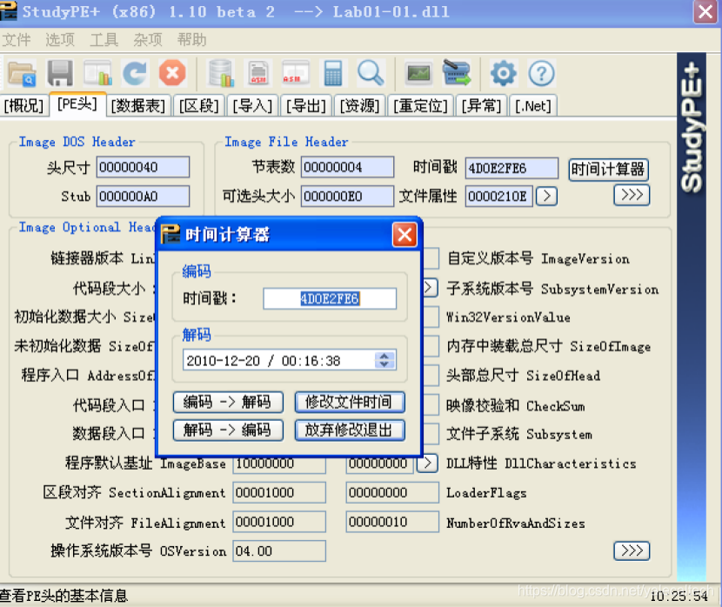
Task: Close the 时间计算器 dialog
Action: click(404, 235)
